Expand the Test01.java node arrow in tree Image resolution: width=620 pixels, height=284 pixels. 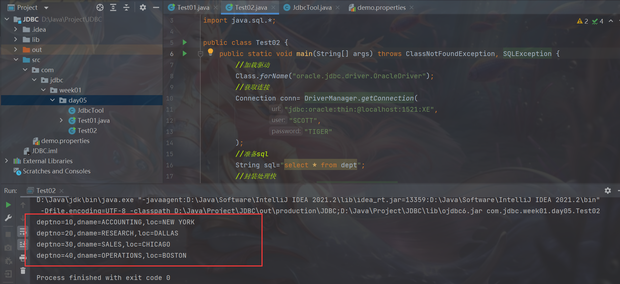click(x=61, y=120)
